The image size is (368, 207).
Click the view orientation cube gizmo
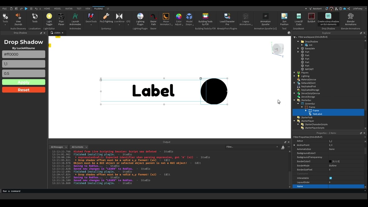click(278, 49)
